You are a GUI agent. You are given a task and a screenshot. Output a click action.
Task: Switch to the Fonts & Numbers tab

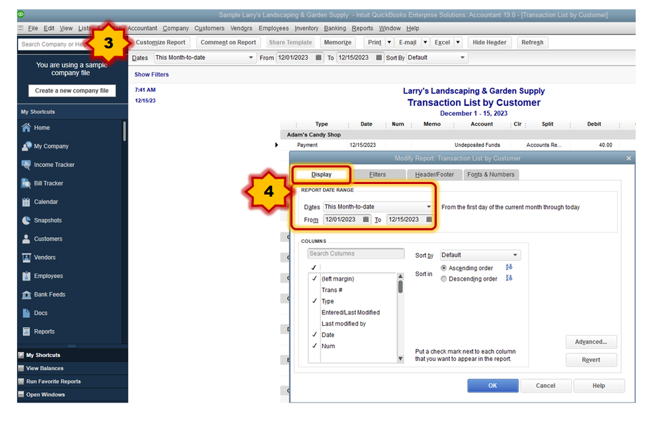click(491, 174)
